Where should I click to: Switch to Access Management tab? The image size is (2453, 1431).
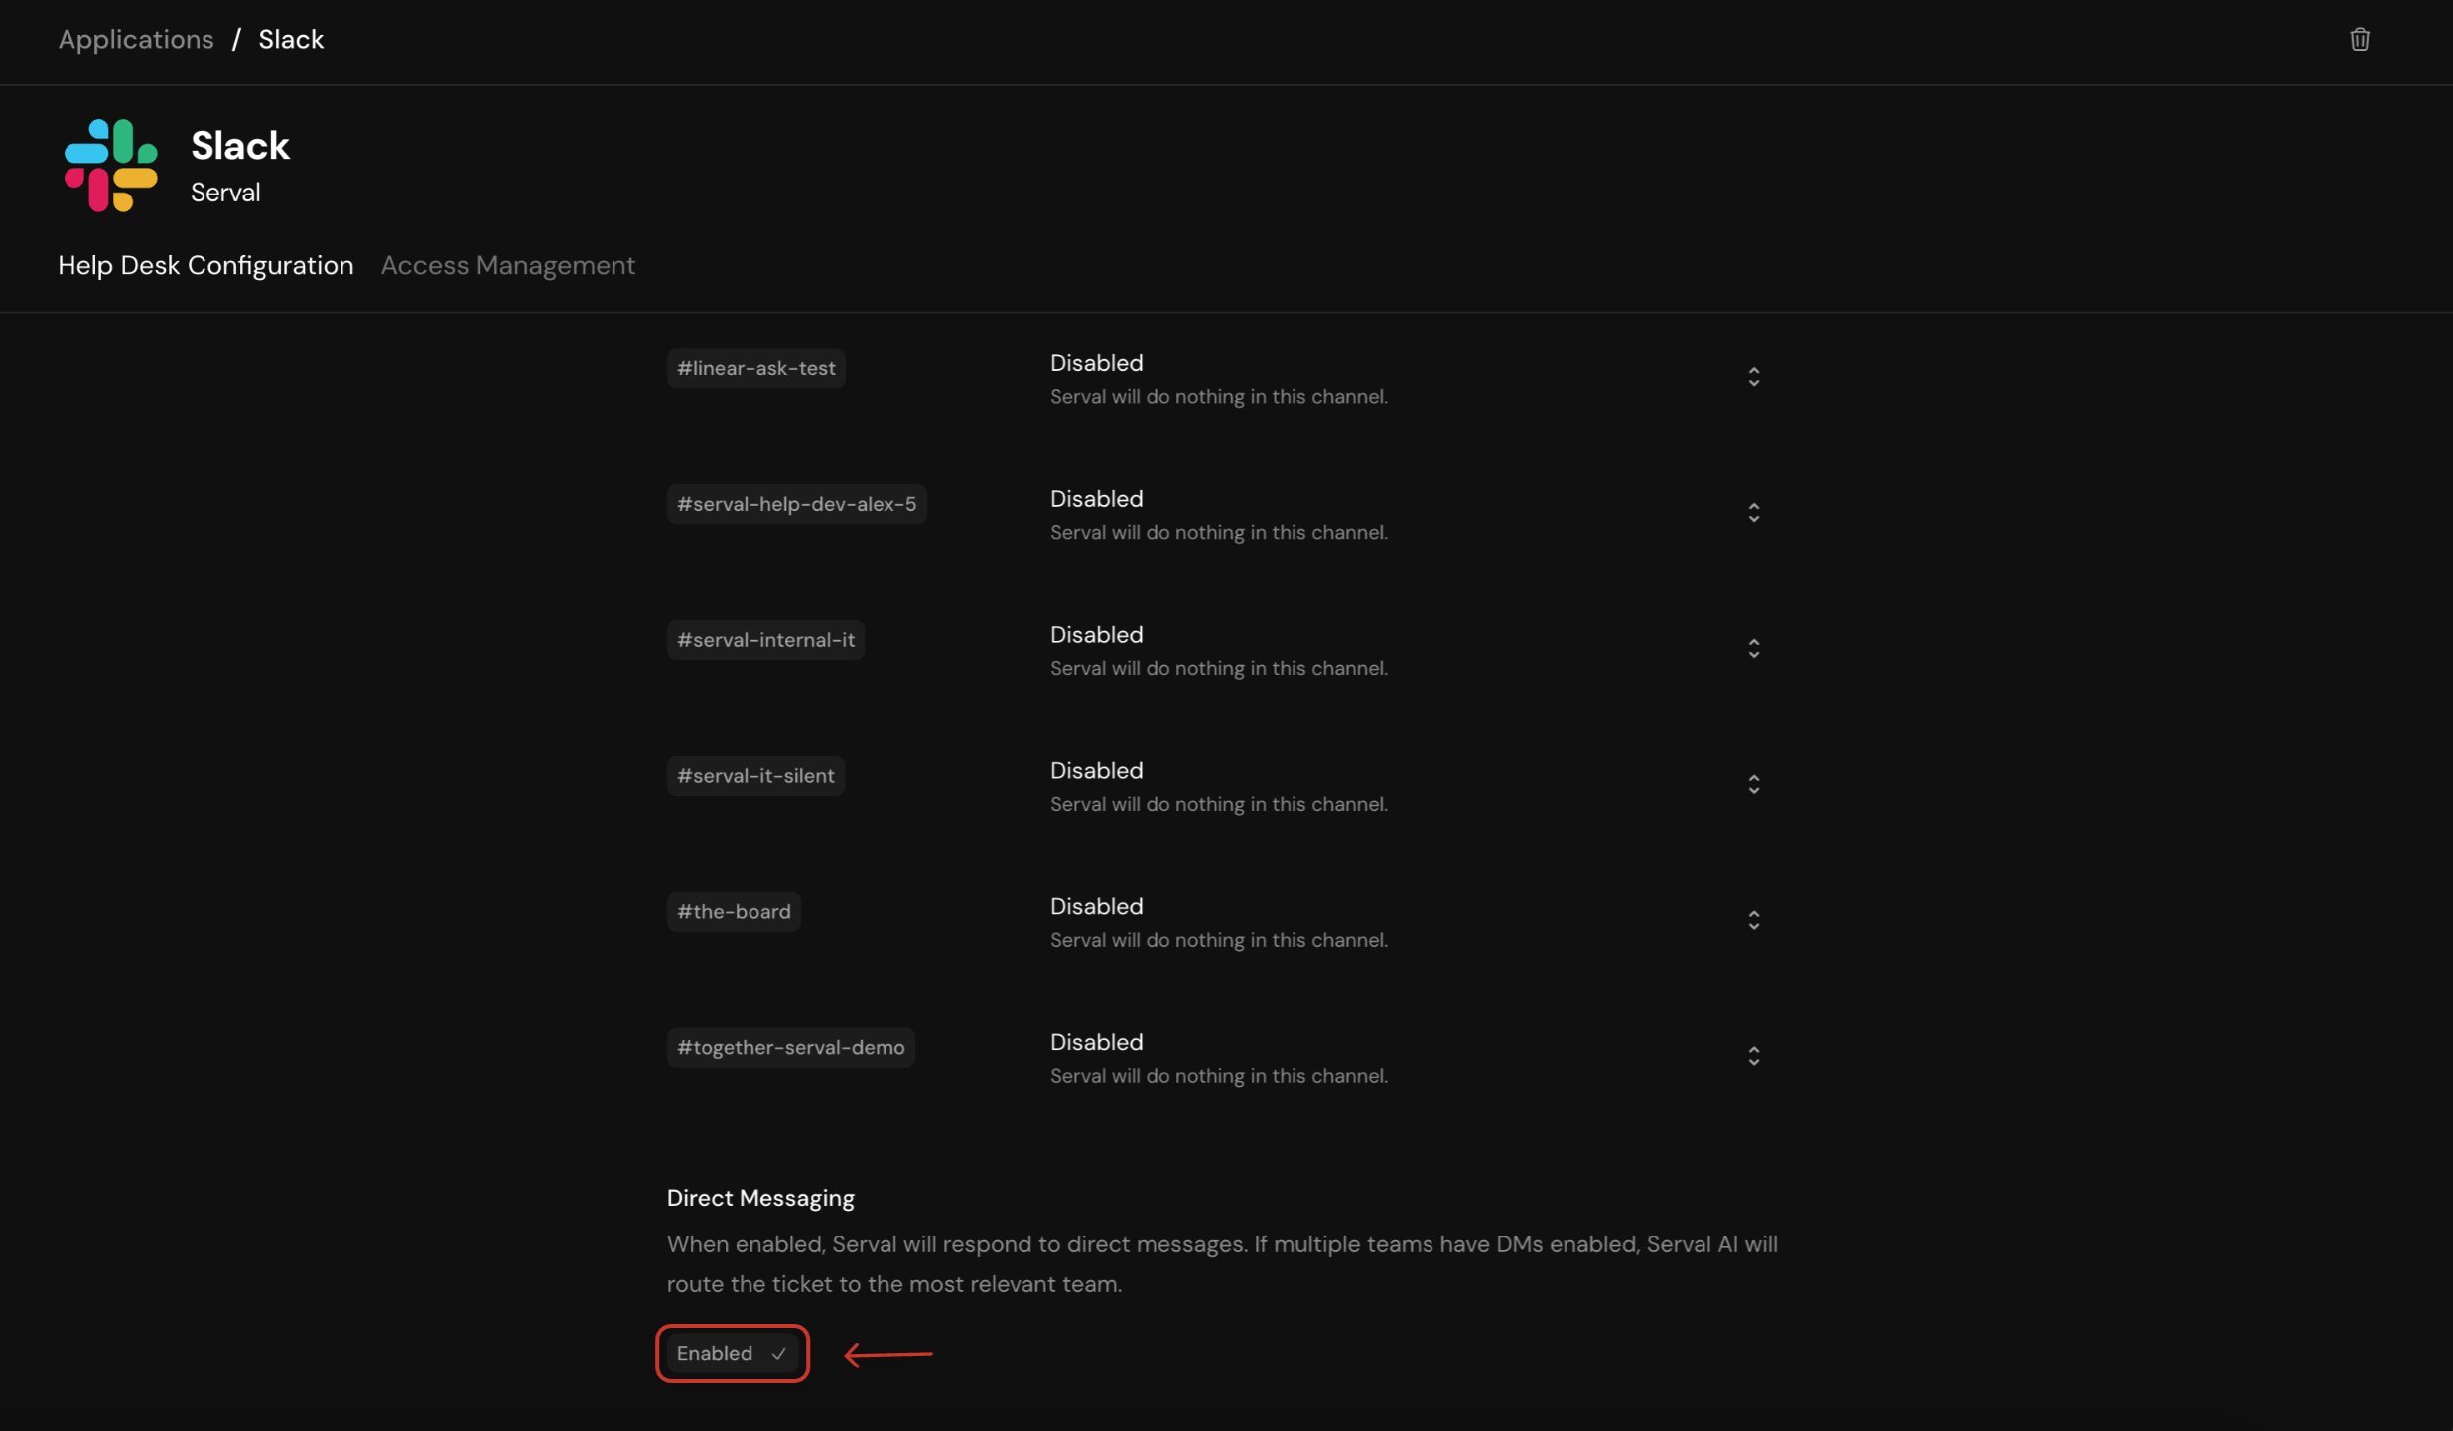coord(508,265)
